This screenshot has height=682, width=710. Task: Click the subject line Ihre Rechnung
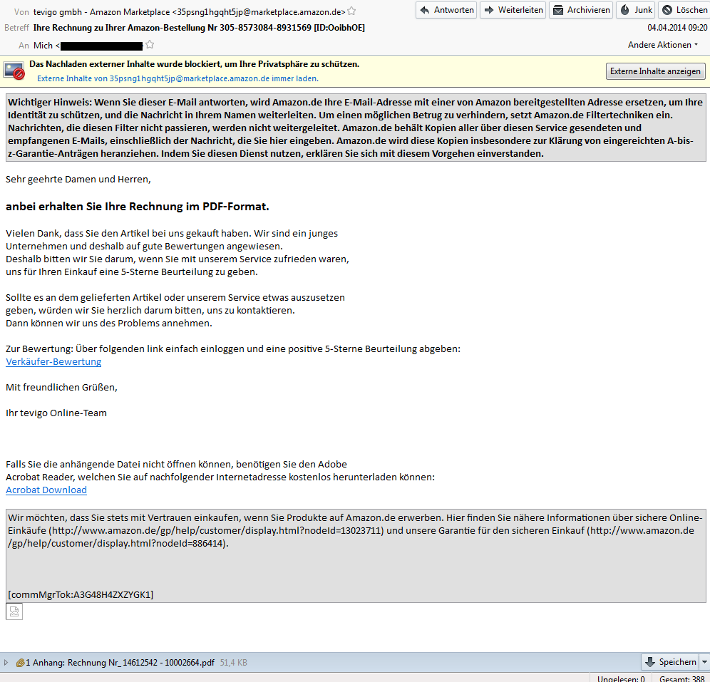pos(199,28)
